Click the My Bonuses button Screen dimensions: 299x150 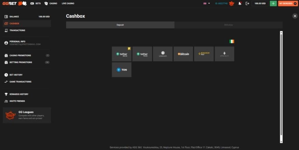[x=288, y=3]
